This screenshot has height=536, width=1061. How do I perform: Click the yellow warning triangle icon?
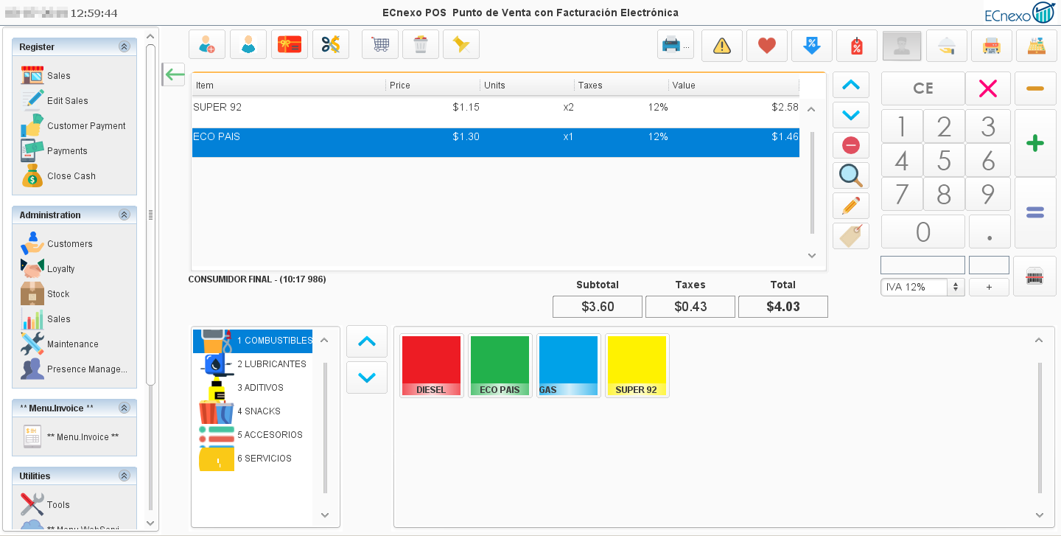coord(722,46)
